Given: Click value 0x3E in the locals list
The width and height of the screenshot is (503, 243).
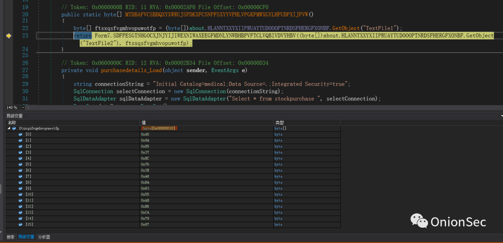Looking at the screenshot, I should tap(145, 171).
